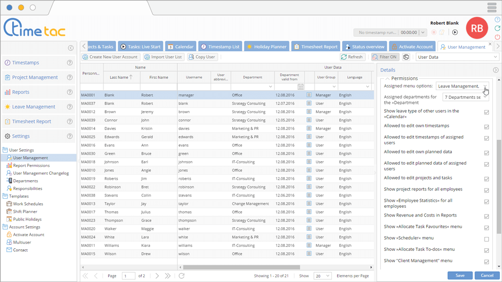Open department history icon for Brown Jeremy
This screenshot has height=282, width=502.
pos(309,112)
